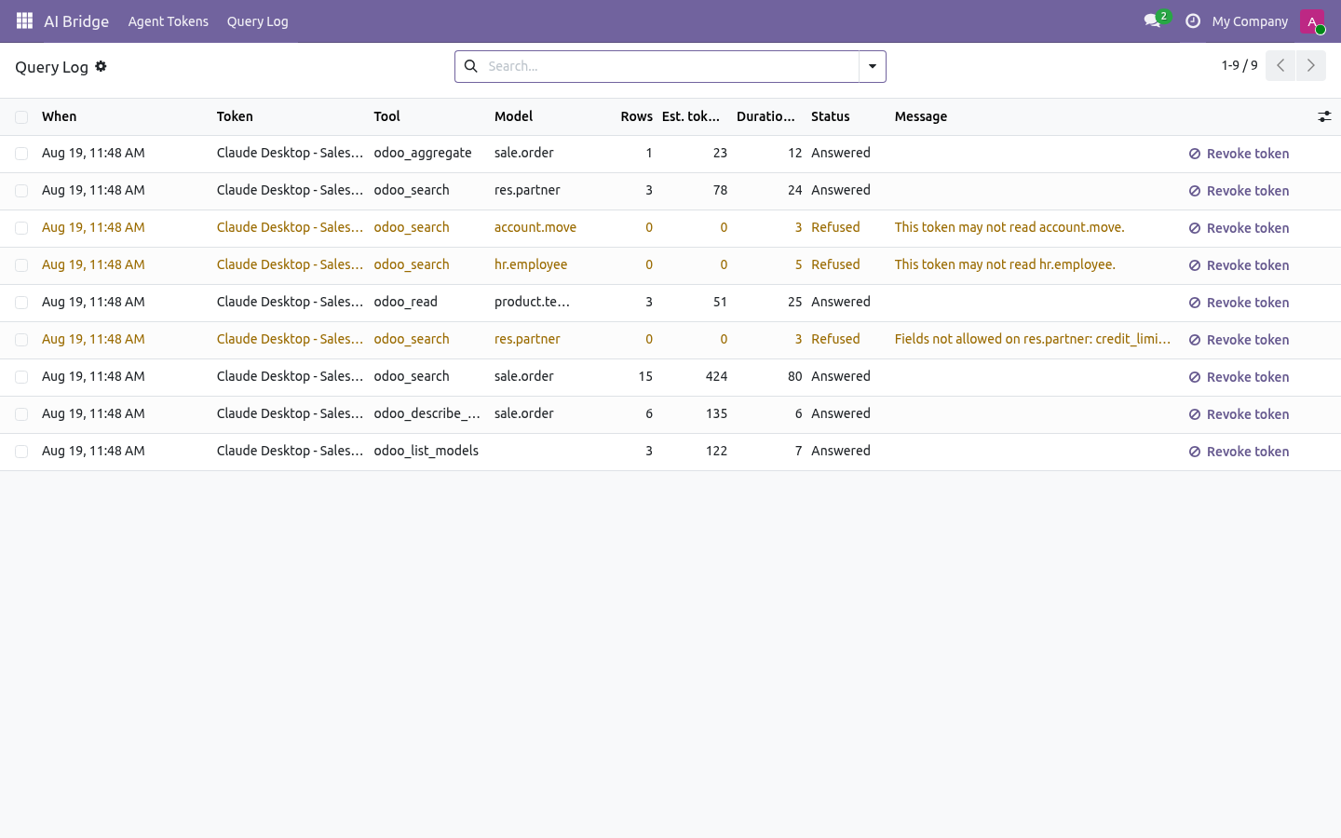Check the row with 424 estimated tokens

21,377
